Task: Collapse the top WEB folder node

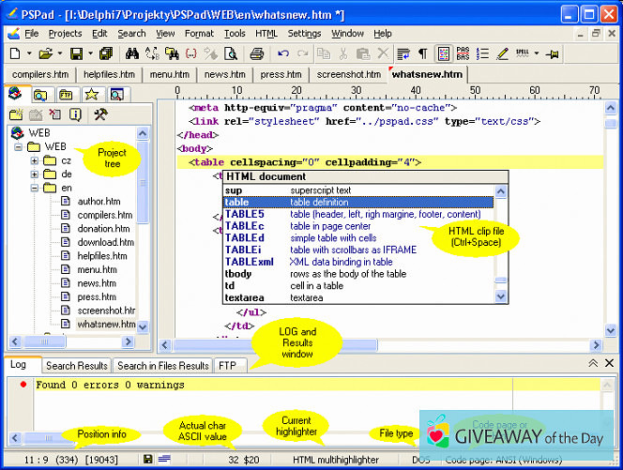Action: (18, 147)
